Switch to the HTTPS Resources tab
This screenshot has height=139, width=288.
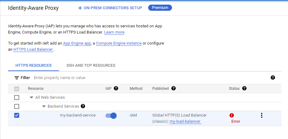34,66
